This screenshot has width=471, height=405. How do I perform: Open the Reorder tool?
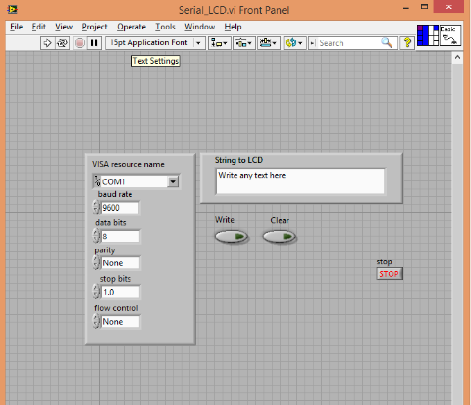tap(294, 43)
